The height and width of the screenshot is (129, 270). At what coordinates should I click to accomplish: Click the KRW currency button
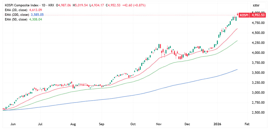(x=256, y=6)
